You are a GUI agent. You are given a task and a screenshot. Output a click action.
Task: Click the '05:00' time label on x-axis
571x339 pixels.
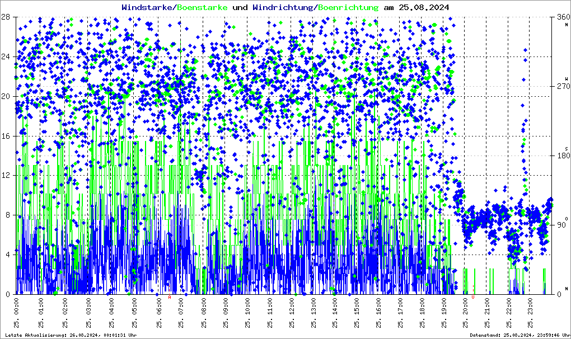coord(135,307)
